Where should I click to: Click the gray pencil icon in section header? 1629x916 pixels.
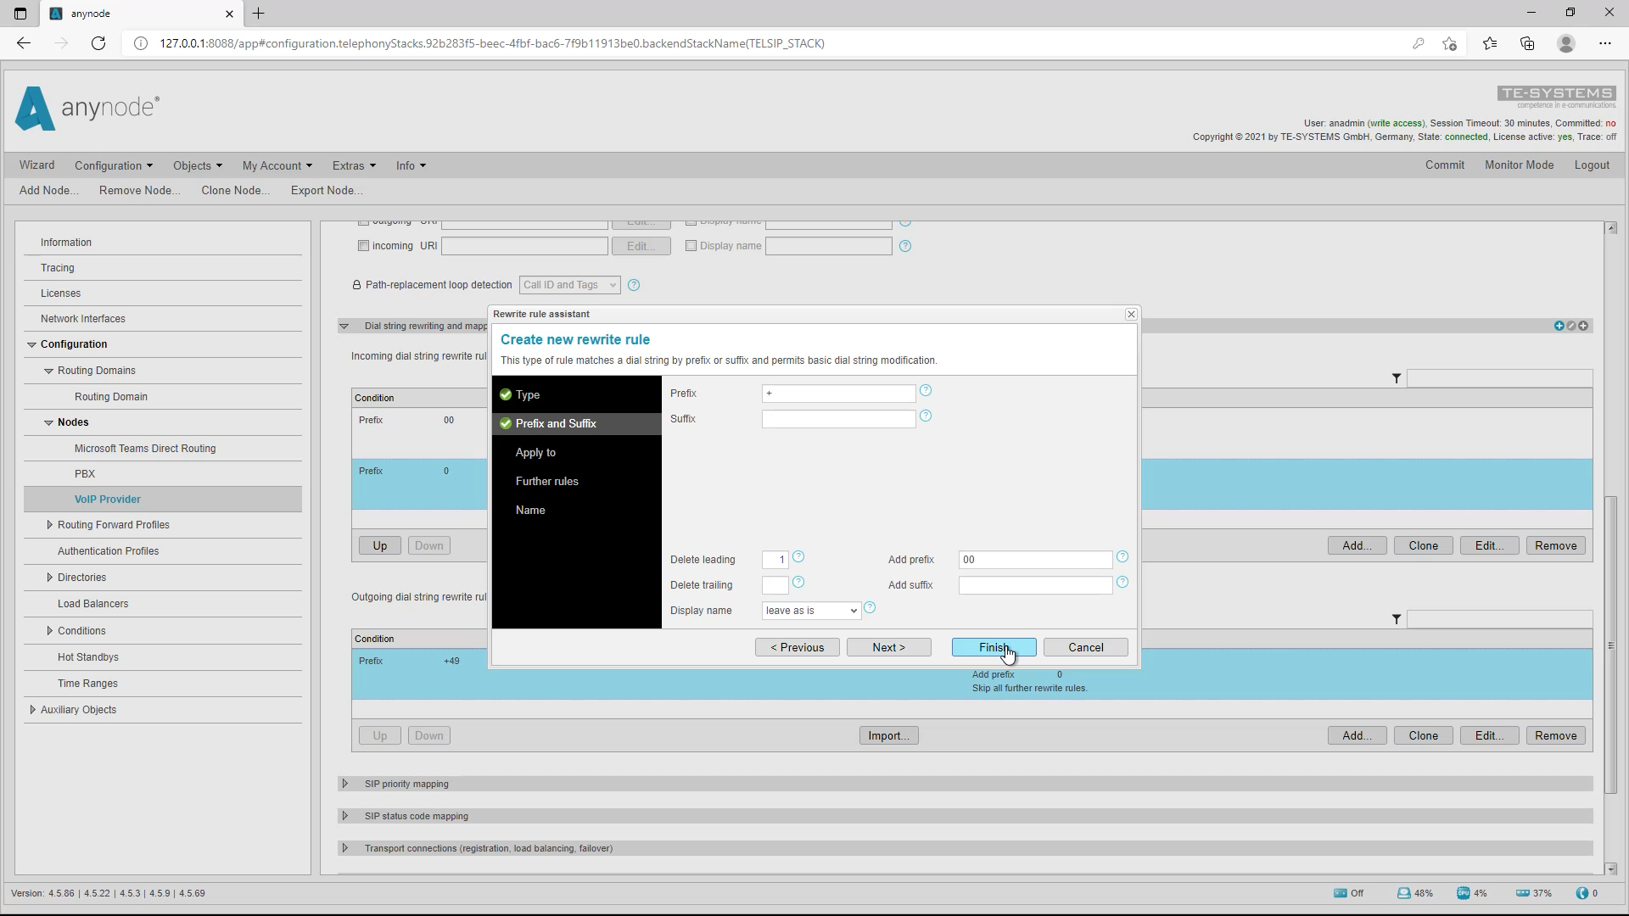(1570, 326)
